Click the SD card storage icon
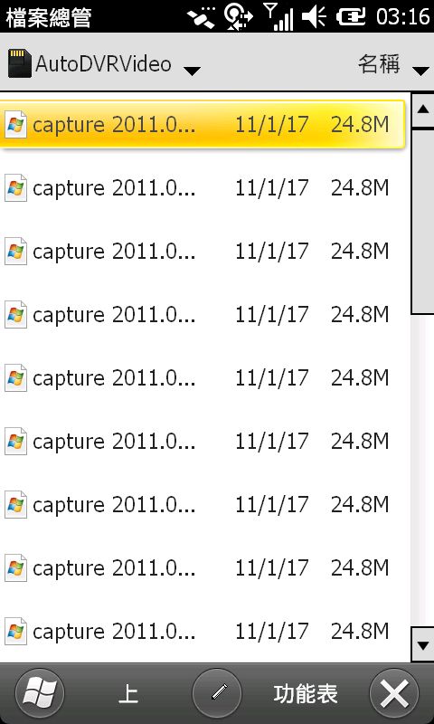 [20, 63]
